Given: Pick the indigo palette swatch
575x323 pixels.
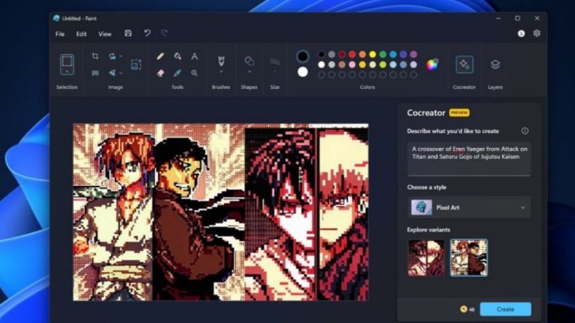Looking at the screenshot, I should click(x=403, y=55).
